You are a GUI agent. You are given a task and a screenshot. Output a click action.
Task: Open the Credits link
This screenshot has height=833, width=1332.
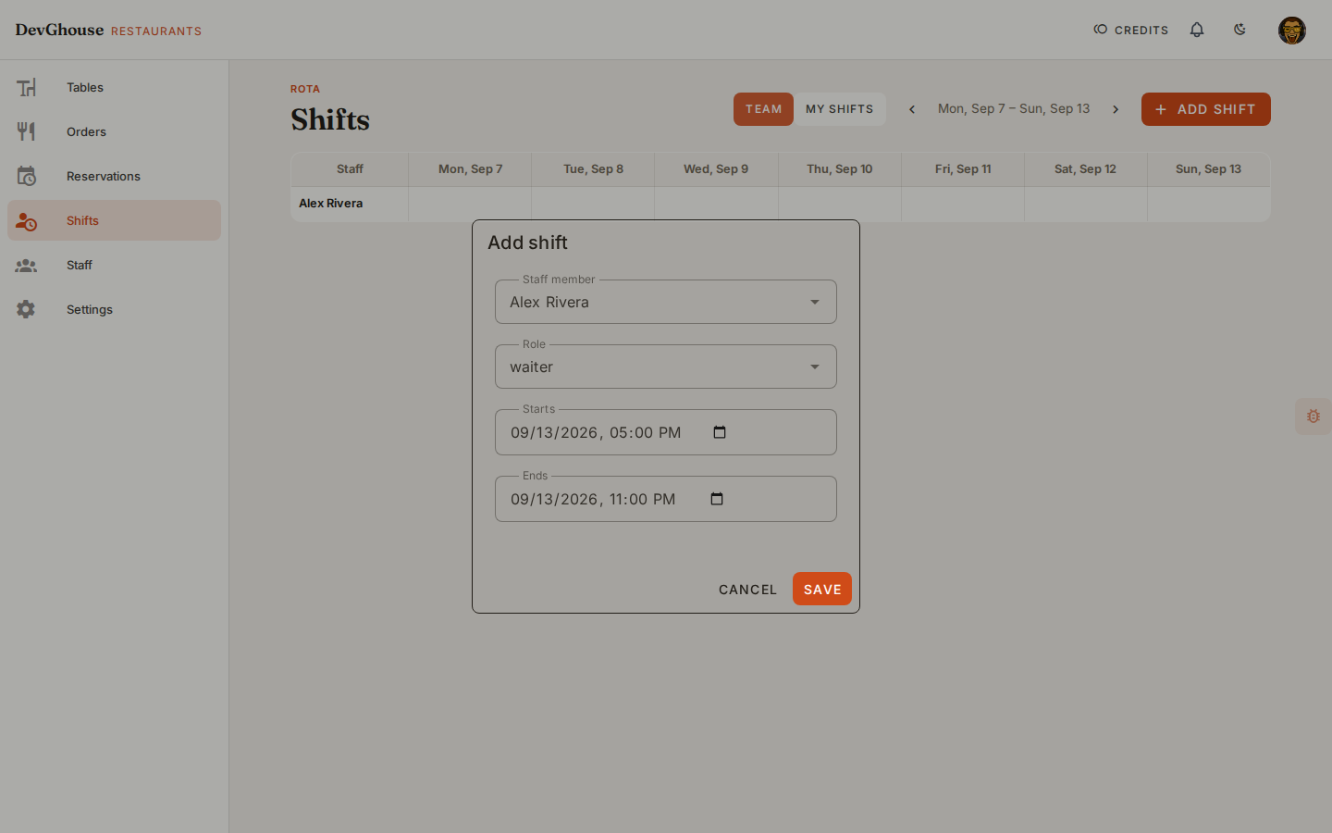tap(1131, 30)
